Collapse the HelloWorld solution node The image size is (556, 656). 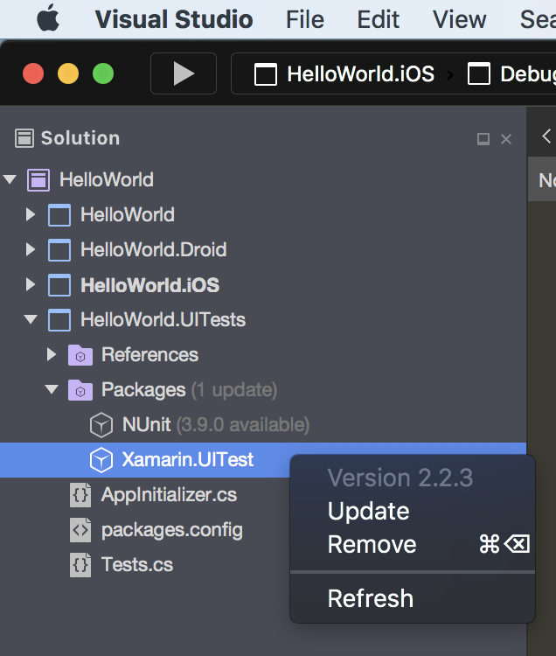[x=10, y=179]
